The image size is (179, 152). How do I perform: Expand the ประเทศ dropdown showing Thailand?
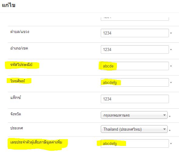pos(134,129)
